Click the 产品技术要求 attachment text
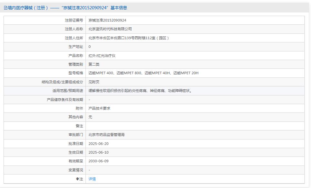 99,108
